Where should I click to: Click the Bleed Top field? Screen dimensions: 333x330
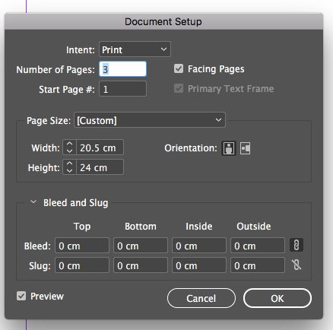click(82, 246)
